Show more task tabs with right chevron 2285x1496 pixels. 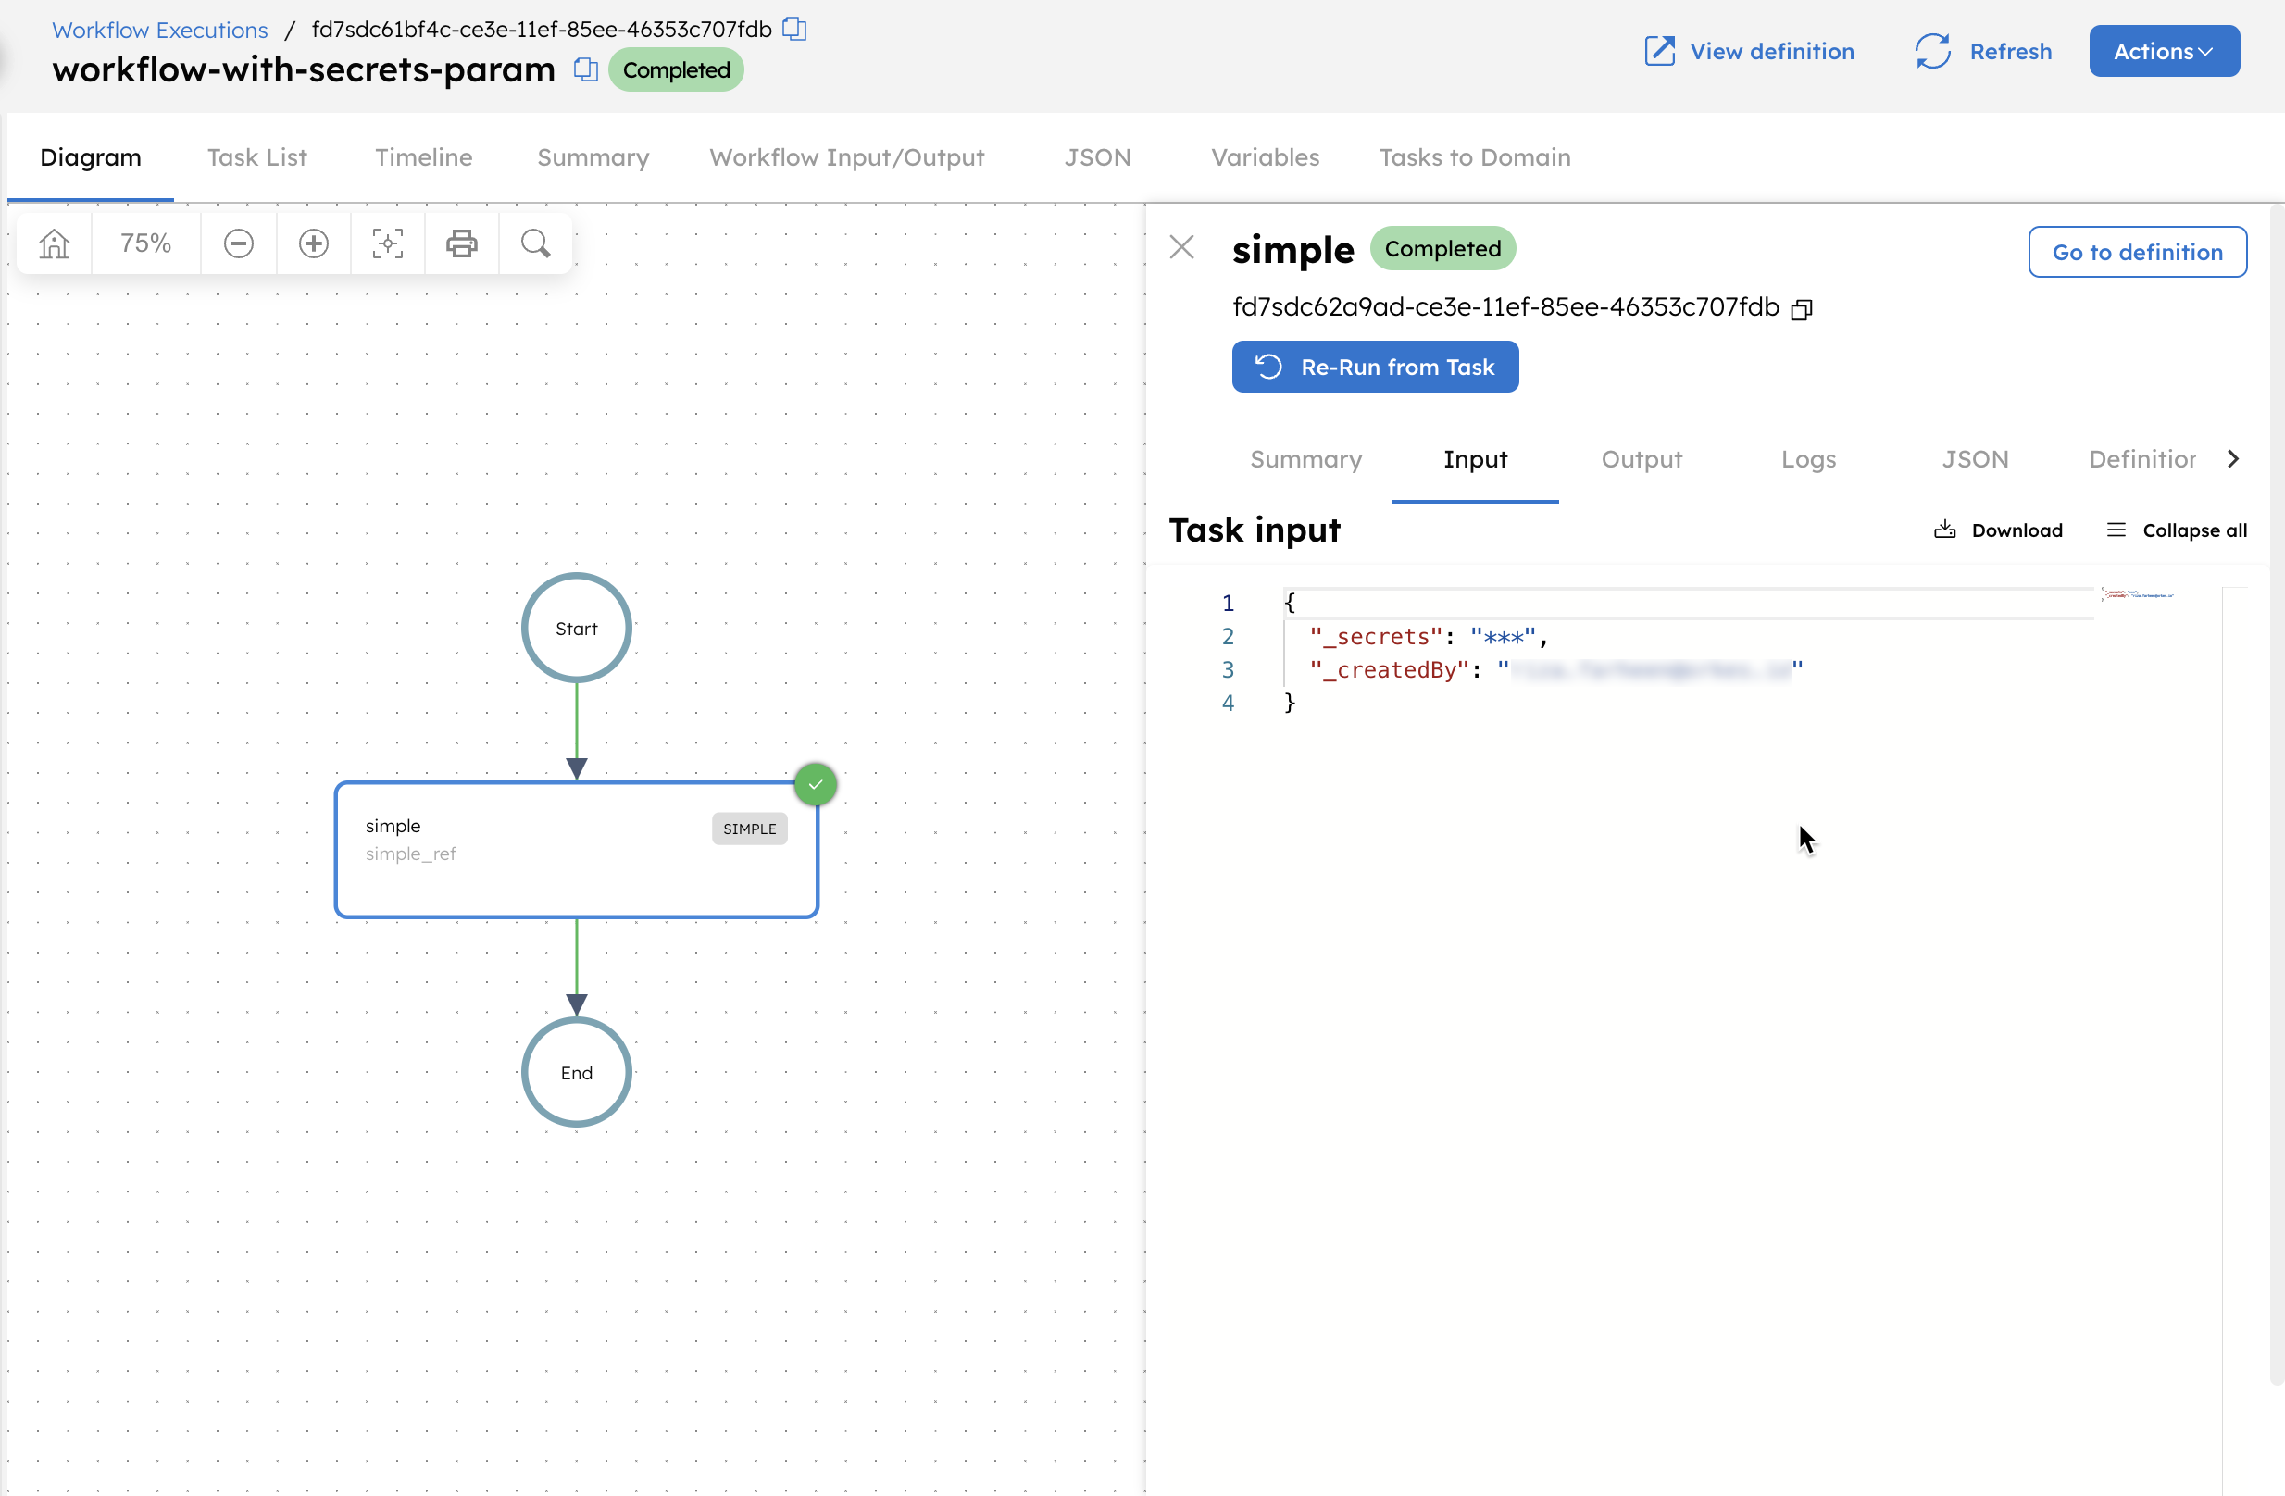(2233, 459)
